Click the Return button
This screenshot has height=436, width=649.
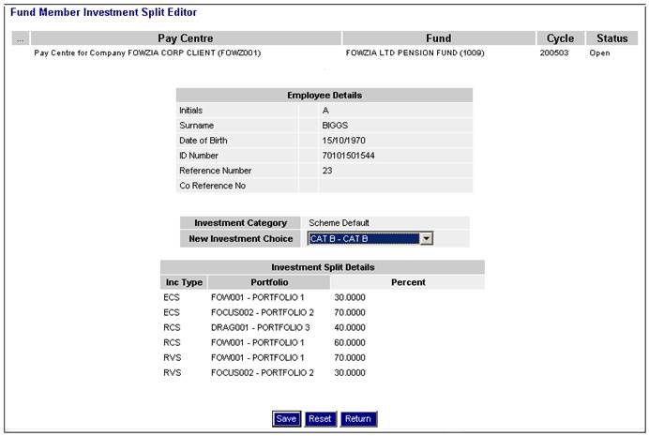point(358,418)
